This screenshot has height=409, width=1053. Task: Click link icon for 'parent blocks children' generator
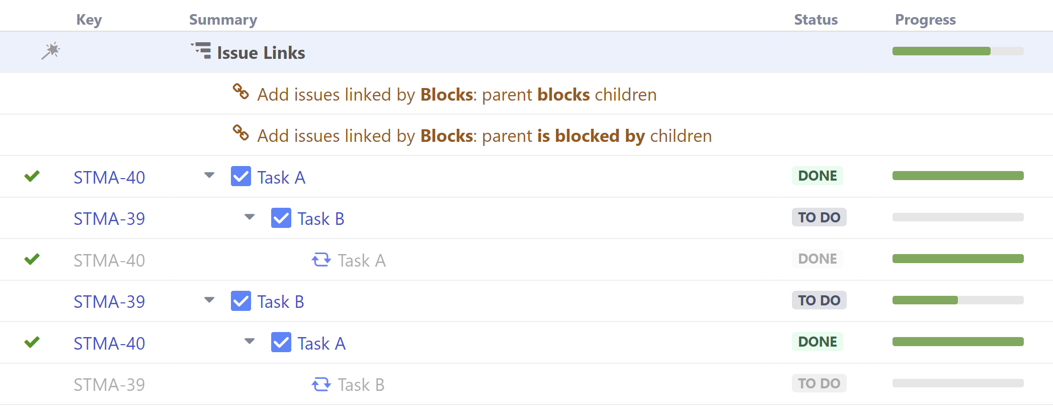[x=240, y=92]
